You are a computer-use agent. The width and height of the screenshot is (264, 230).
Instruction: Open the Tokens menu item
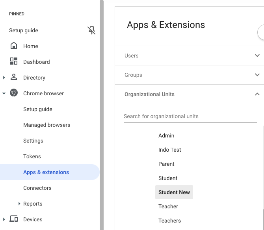tap(32, 156)
